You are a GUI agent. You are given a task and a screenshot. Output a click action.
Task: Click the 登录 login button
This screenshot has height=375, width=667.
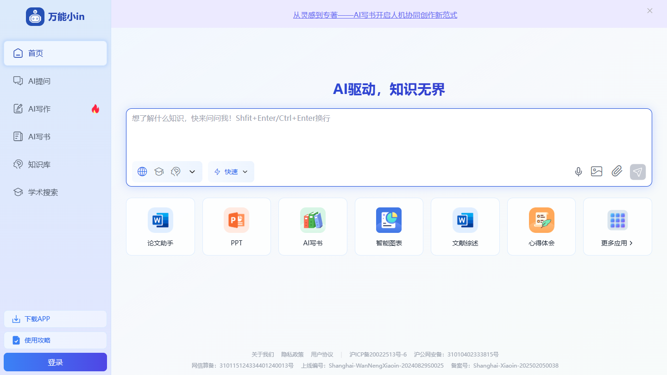(x=55, y=362)
